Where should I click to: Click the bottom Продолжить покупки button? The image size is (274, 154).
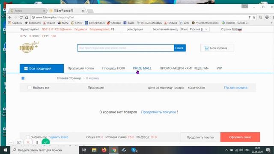point(200,137)
